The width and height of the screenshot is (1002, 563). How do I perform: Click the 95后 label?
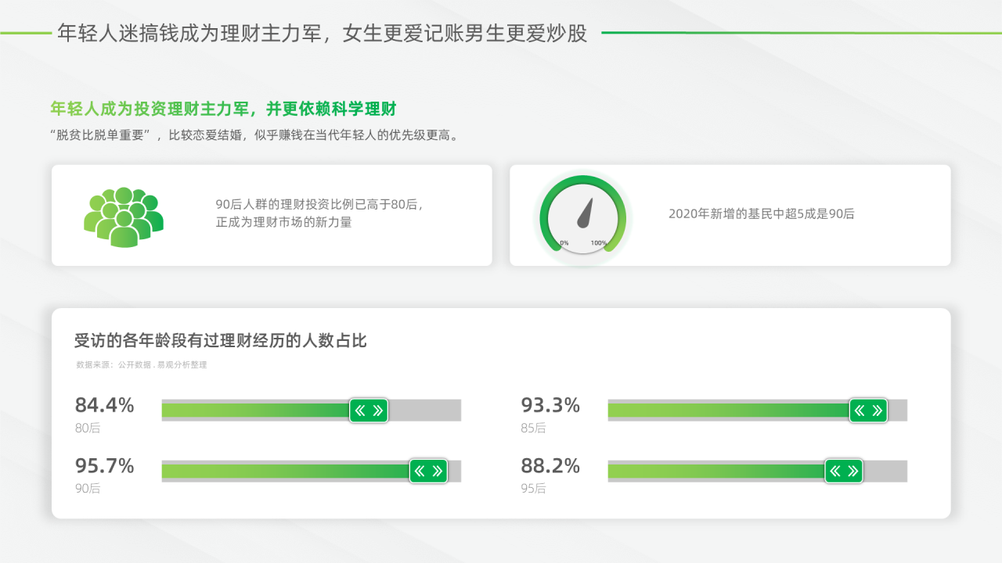click(533, 489)
